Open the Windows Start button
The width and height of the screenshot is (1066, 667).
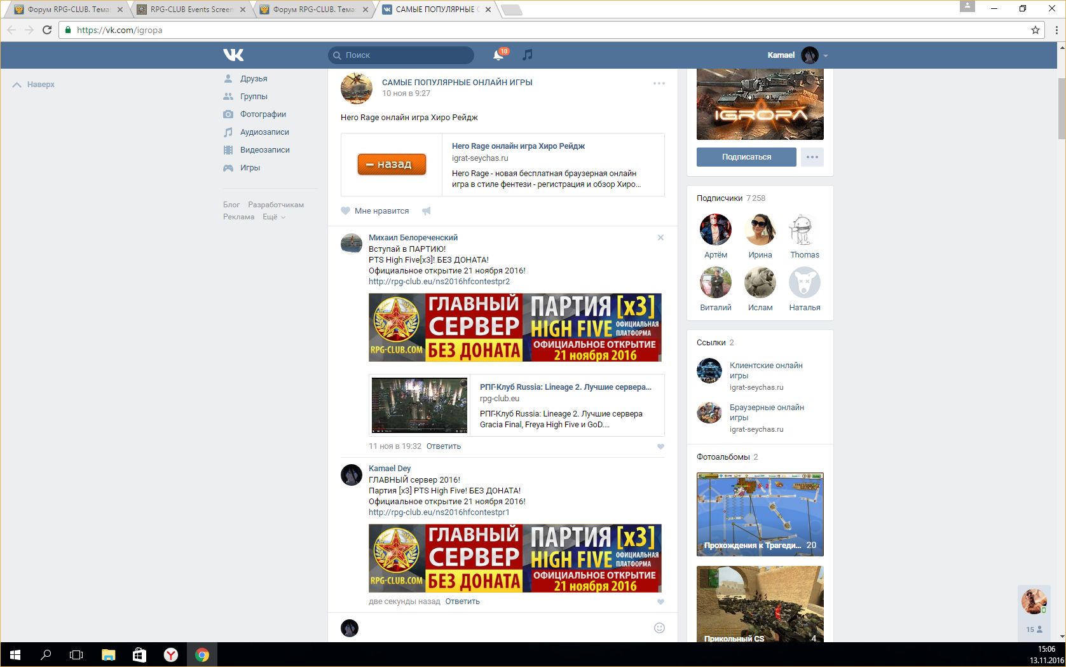(15, 655)
